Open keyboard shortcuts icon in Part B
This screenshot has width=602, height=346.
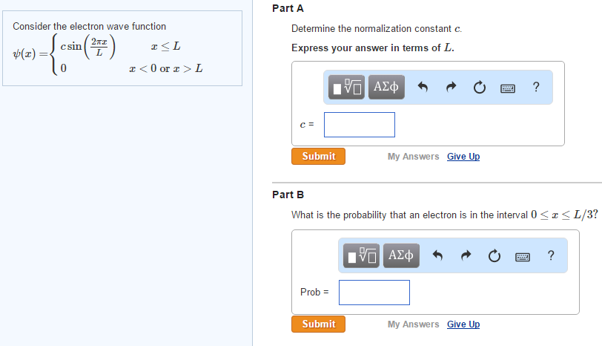point(523,256)
